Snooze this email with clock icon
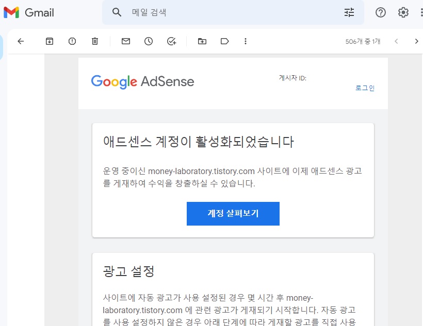This screenshot has height=326, width=423. coord(149,41)
